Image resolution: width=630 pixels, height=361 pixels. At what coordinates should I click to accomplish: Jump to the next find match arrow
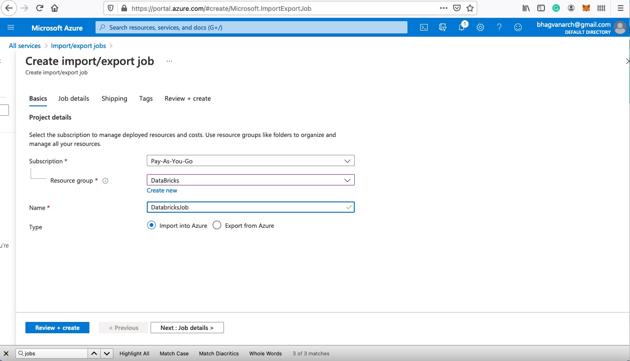coord(107,353)
